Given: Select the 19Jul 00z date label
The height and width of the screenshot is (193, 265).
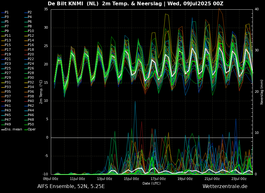Looking at the screenshot, I should tap(185, 179).
